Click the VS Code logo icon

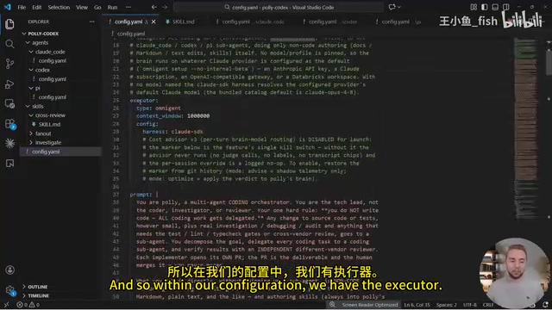tap(8, 7)
